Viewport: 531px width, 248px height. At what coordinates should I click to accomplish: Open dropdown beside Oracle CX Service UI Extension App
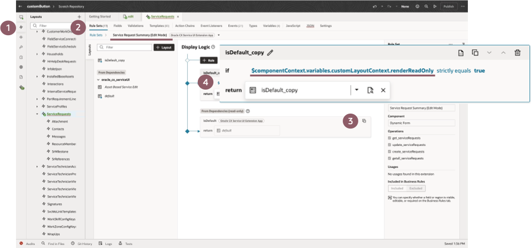[x=219, y=35]
